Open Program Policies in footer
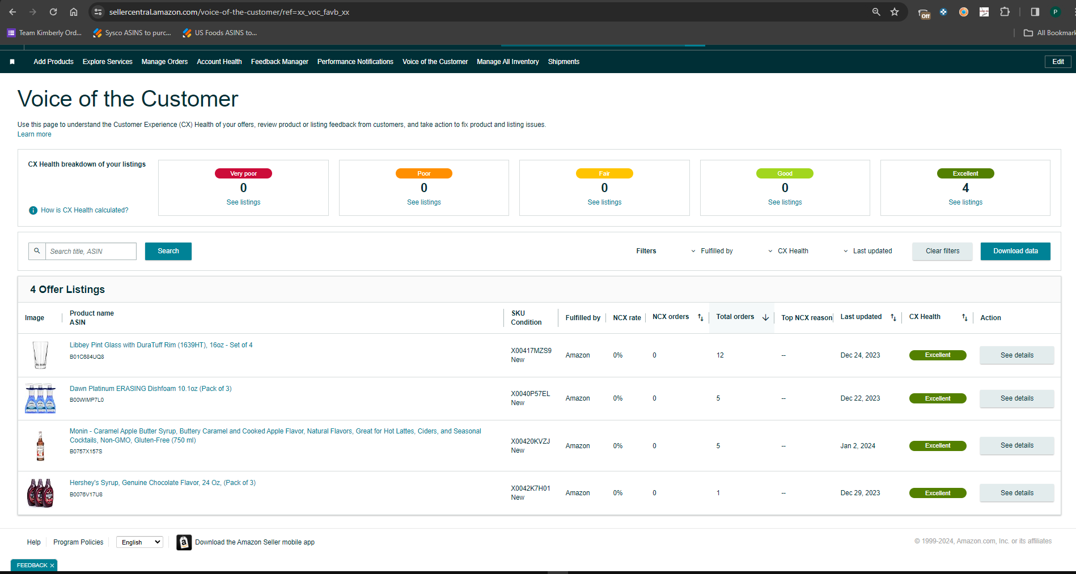The width and height of the screenshot is (1076, 574). (78, 542)
